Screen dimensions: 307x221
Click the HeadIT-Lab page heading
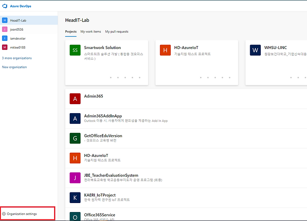coord(77,20)
